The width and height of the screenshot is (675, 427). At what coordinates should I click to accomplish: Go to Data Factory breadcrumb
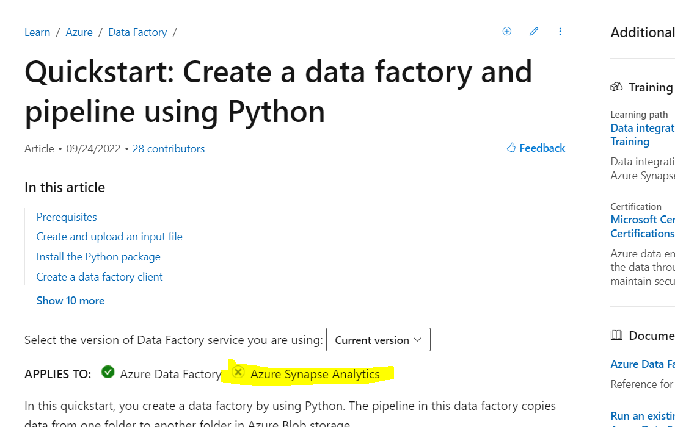[137, 33]
